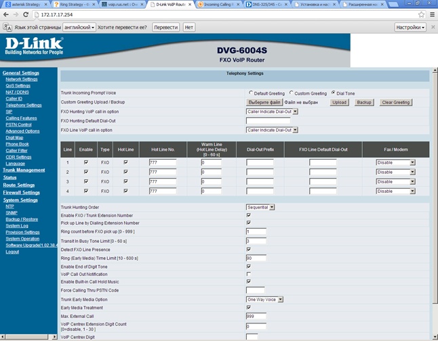Viewport: 438px width, 341px height.
Task: Switch to 'Incoming Calling' browser tab
Action: coord(218,5)
